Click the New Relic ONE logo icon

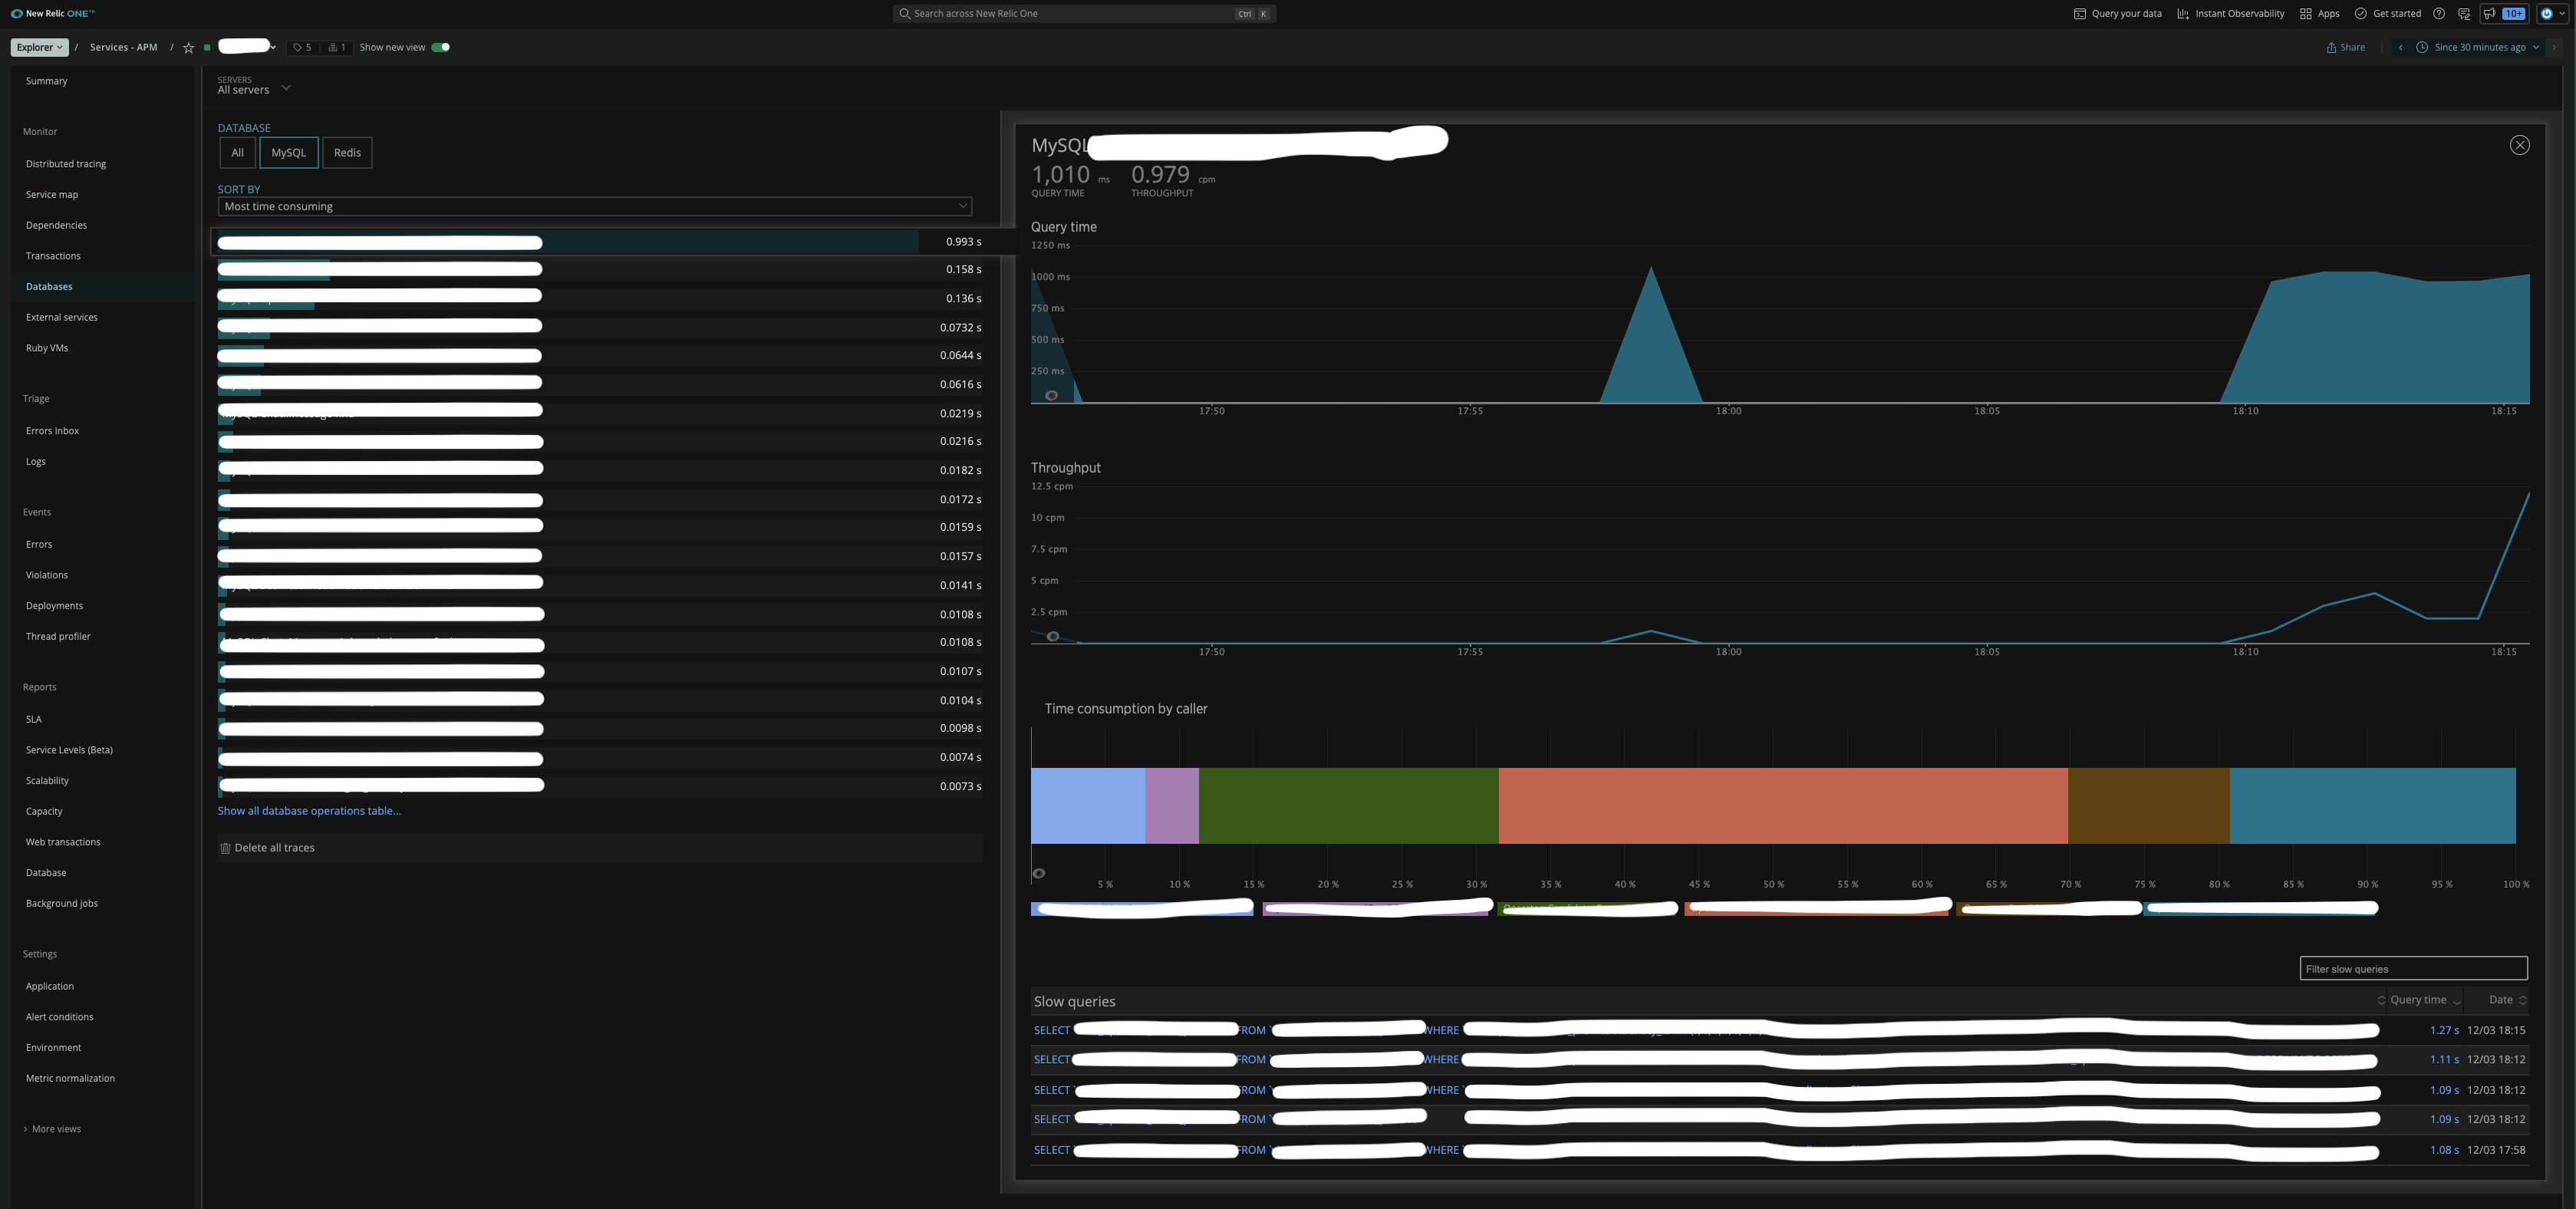(16, 14)
